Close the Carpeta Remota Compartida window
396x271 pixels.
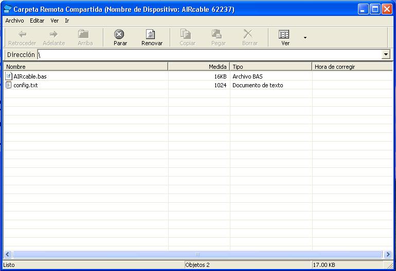point(387,9)
